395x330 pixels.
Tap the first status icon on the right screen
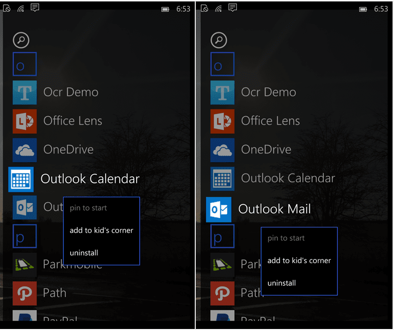click(205, 8)
